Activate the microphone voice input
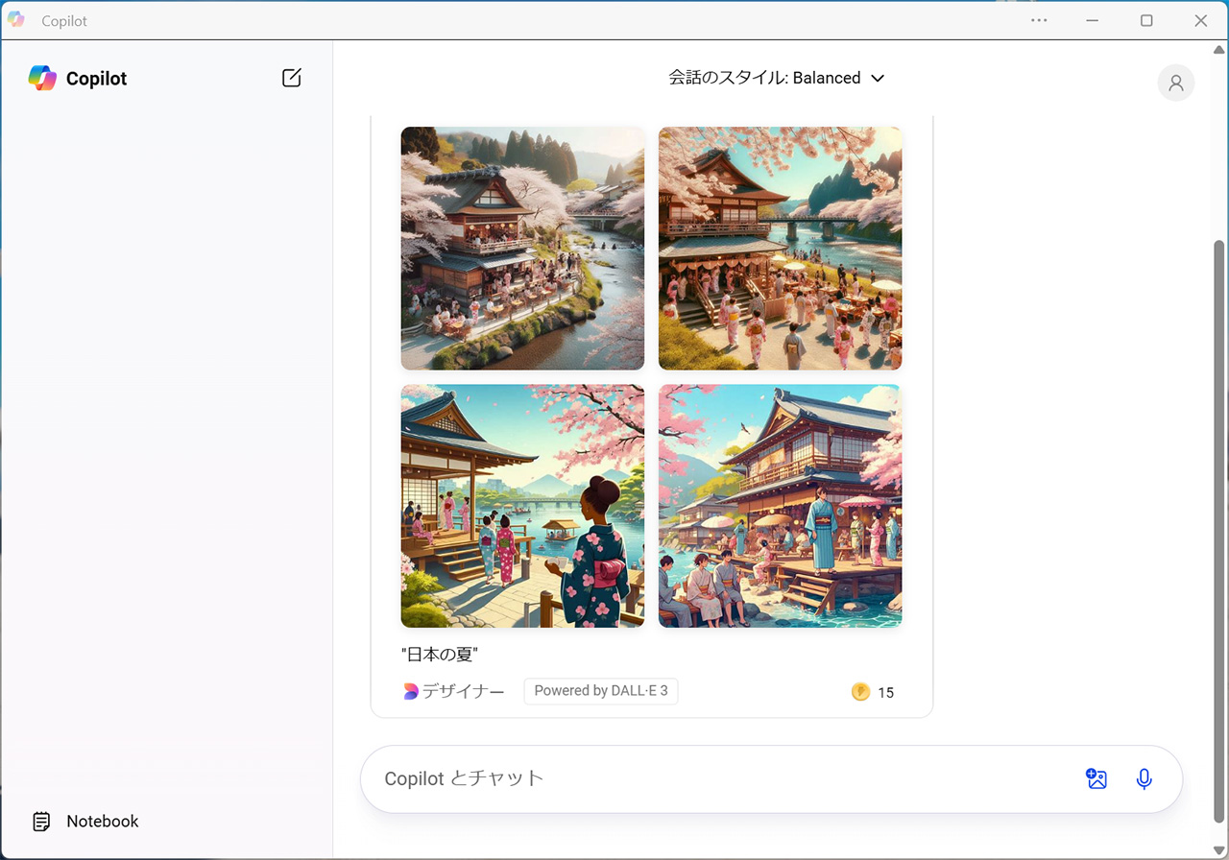Viewport: 1229px width, 860px height. point(1144,778)
